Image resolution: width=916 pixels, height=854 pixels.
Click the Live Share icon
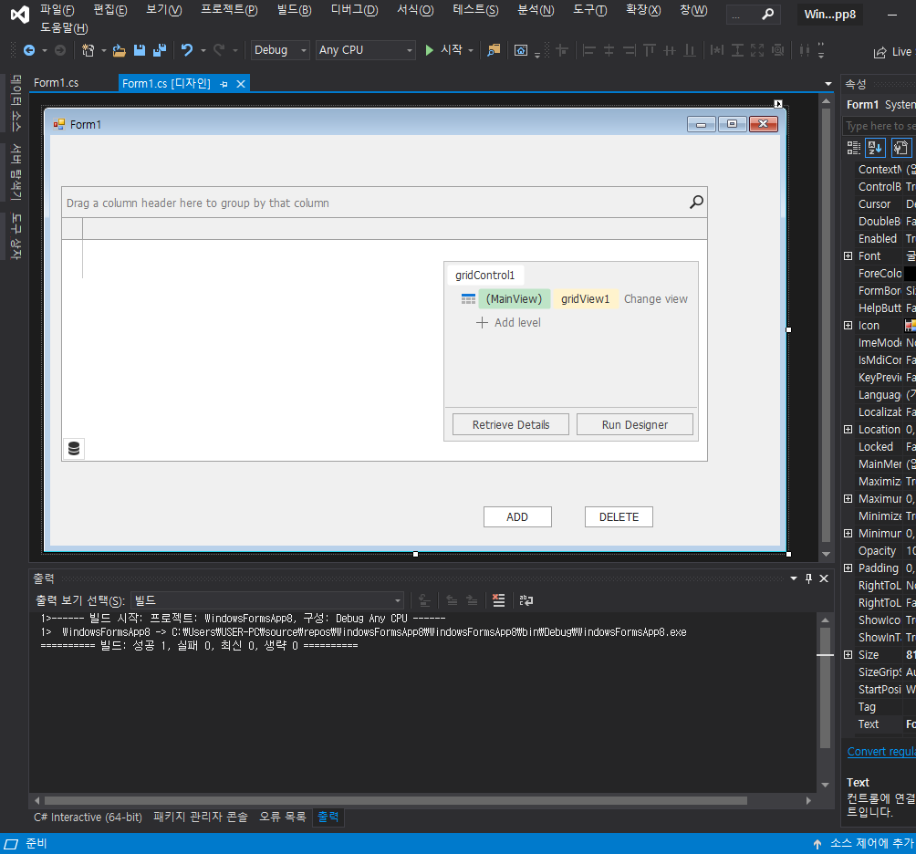point(880,53)
